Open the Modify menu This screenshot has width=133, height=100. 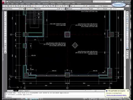click(53, 4)
